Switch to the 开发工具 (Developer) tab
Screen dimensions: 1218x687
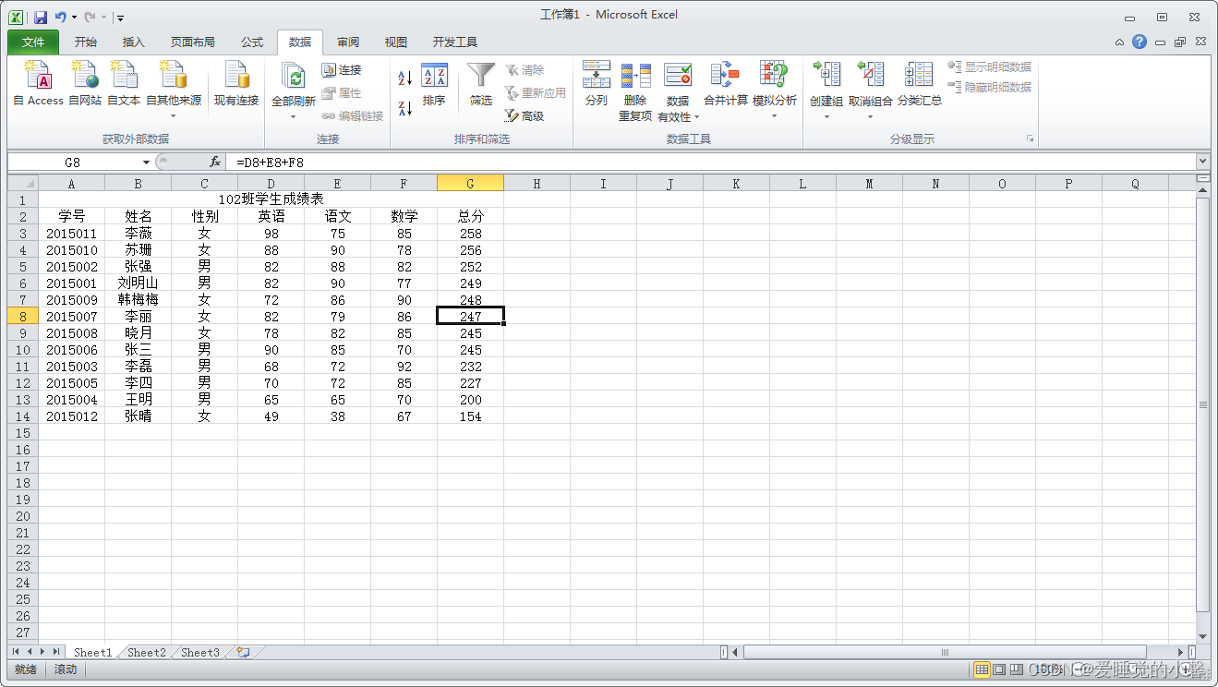455,42
